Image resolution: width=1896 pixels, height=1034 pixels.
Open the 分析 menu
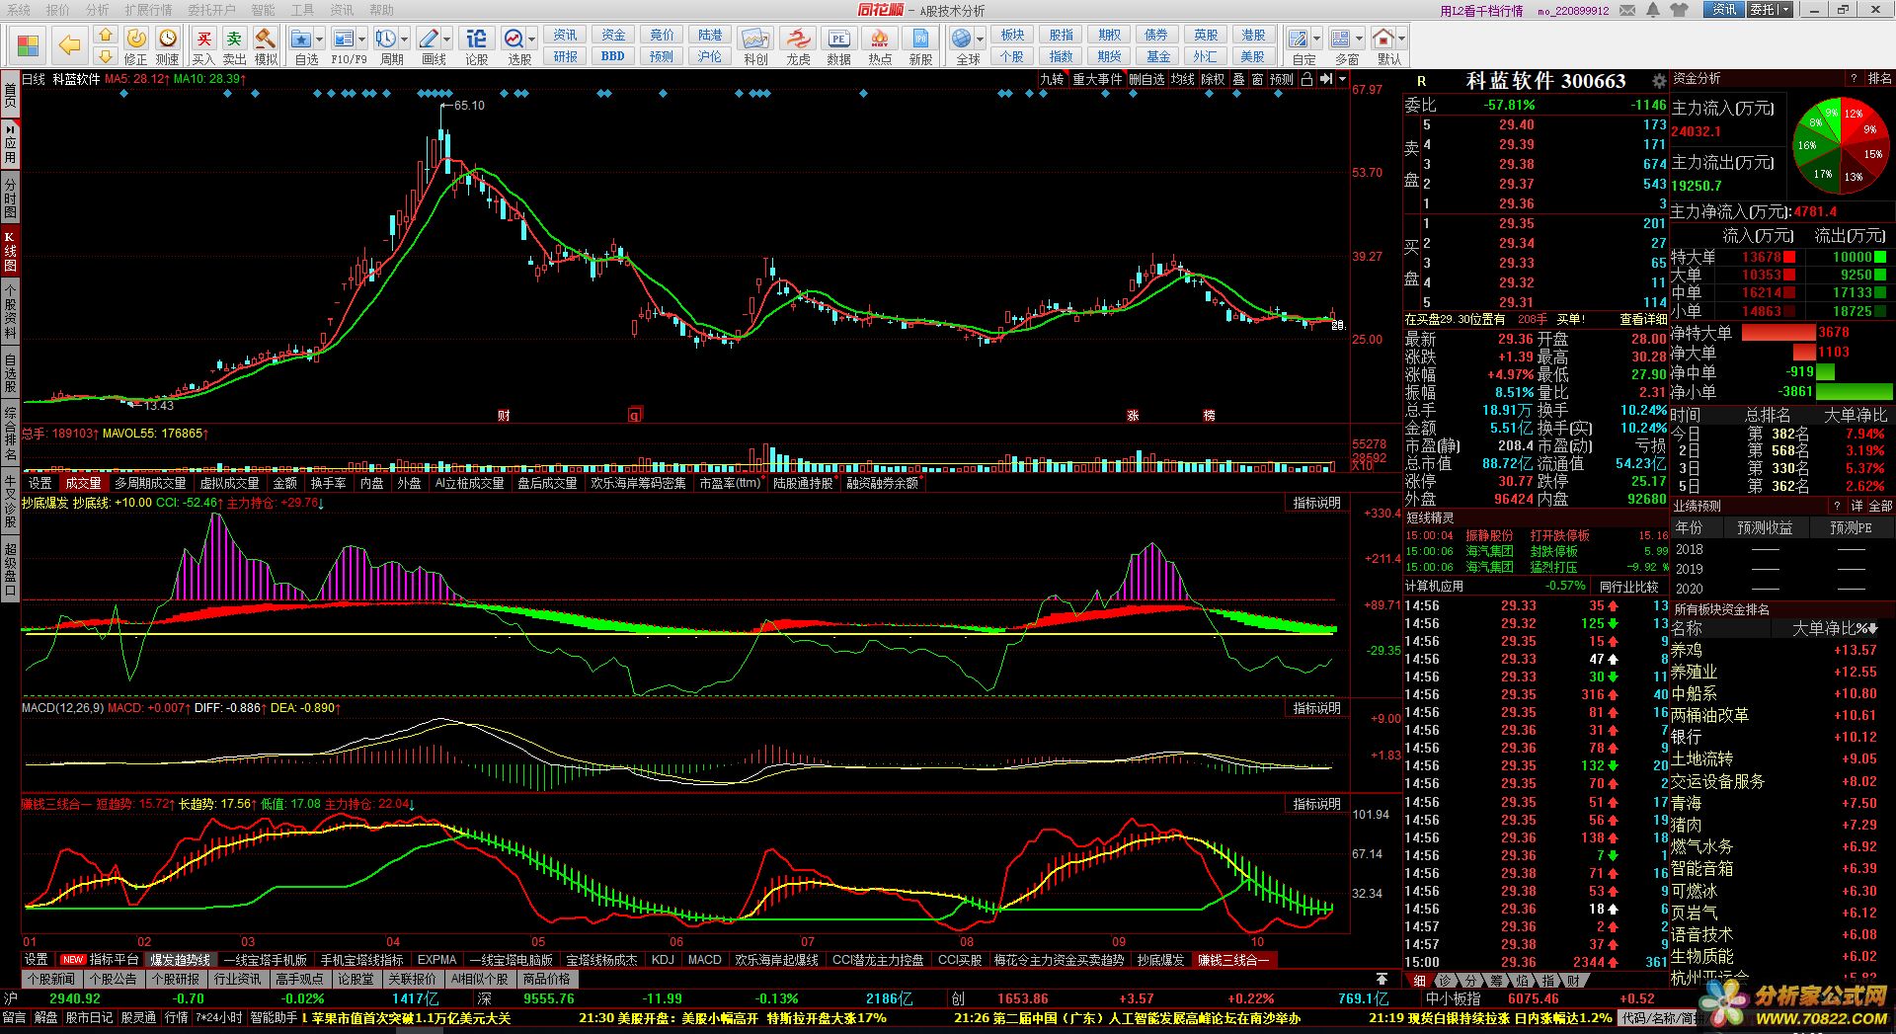click(98, 10)
